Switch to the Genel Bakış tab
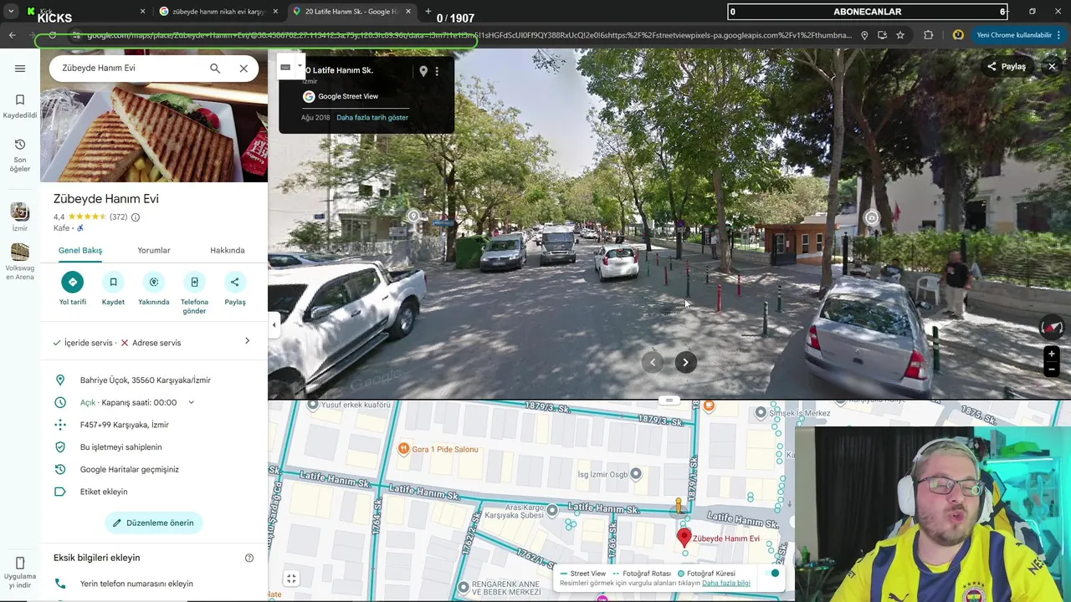 point(80,250)
